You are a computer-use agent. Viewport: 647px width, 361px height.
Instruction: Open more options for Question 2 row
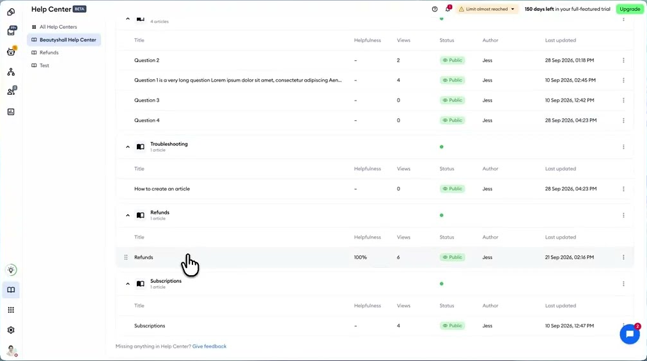tap(623, 60)
